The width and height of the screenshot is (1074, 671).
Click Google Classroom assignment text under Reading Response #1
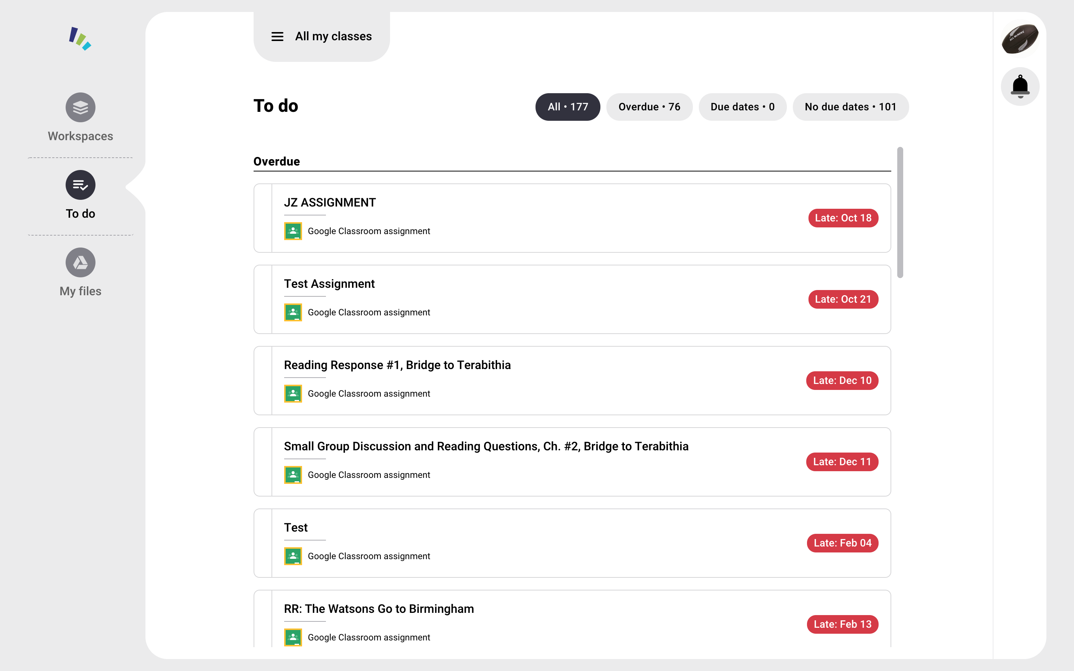[x=369, y=394]
